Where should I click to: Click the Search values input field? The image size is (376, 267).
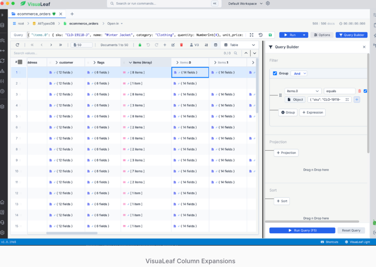click(x=115, y=53)
